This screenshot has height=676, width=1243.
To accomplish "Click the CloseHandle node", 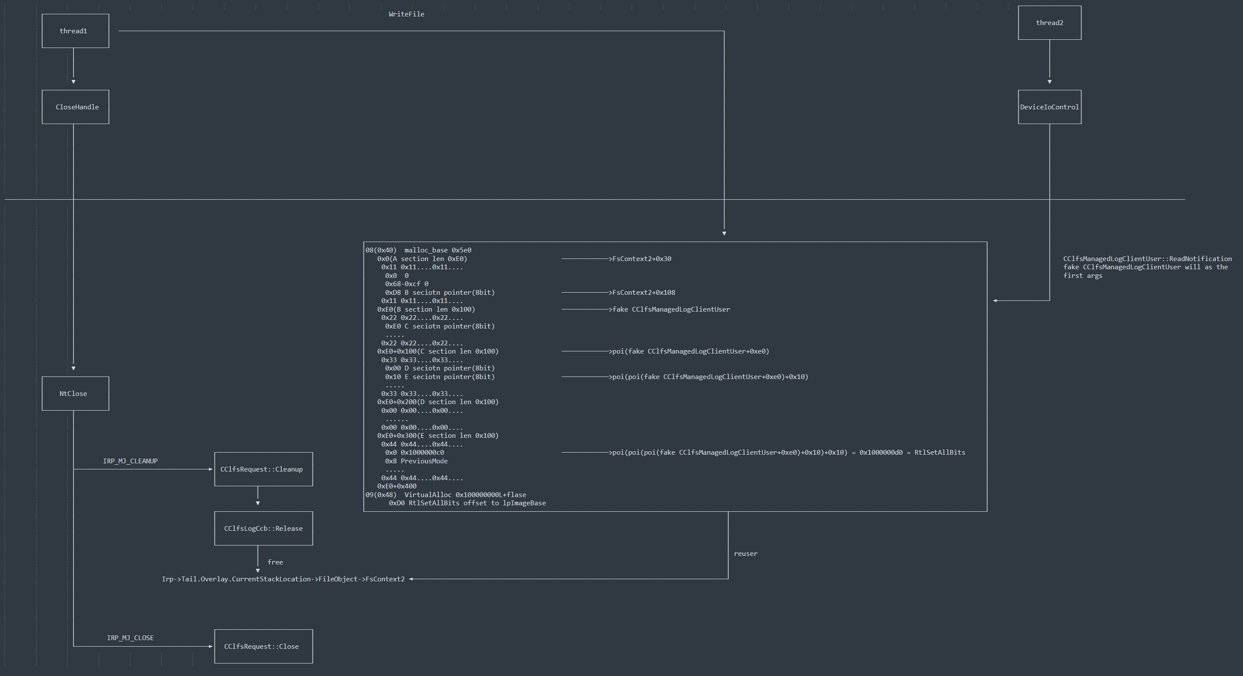I will 75,107.
